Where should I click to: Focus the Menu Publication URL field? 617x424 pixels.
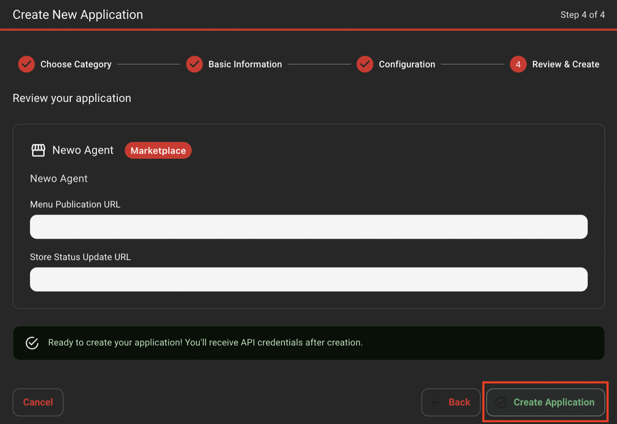click(x=309, y=227)
